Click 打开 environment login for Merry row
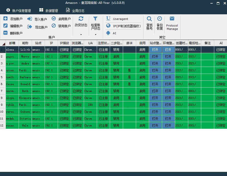The height and width of the screenshot is (176, 227). pyautogui.click(x=169, y=56)
